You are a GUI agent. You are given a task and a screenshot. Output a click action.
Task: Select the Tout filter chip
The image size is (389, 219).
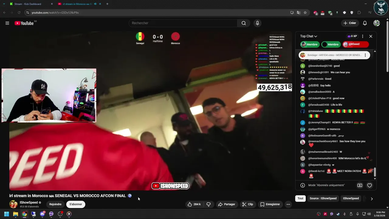point(300,198)
